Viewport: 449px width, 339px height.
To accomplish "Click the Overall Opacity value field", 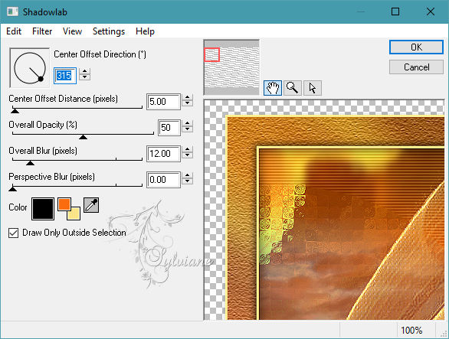I will pyautogui.click(x=169, y=128).
